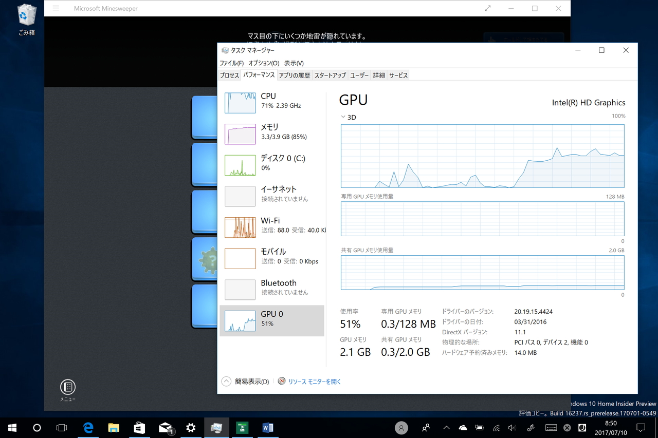This screenshot has height=438, width=658.
Task: Open the Windows Start menu
Action: click(x=12, y=428)
